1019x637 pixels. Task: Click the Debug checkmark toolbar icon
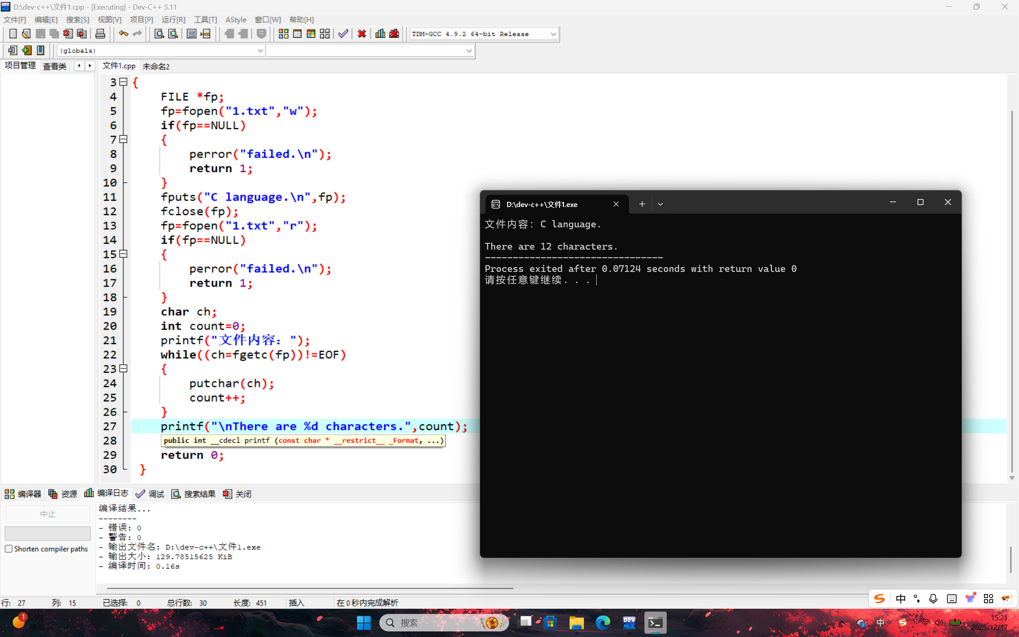[343, 34]
